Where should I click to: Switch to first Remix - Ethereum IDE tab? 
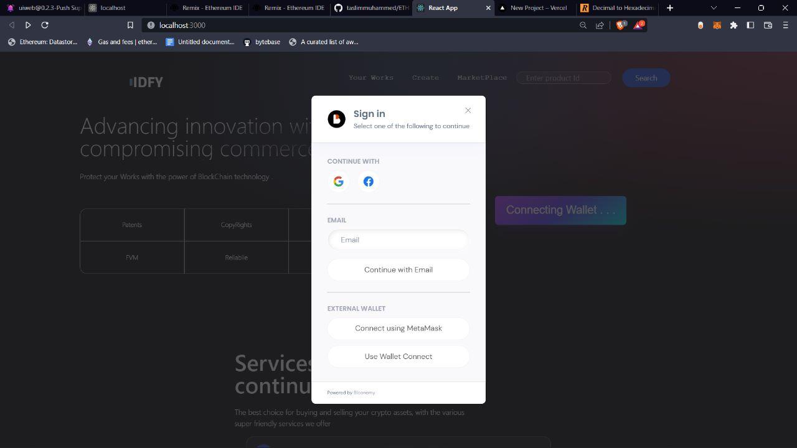click(x=207, y=7)
